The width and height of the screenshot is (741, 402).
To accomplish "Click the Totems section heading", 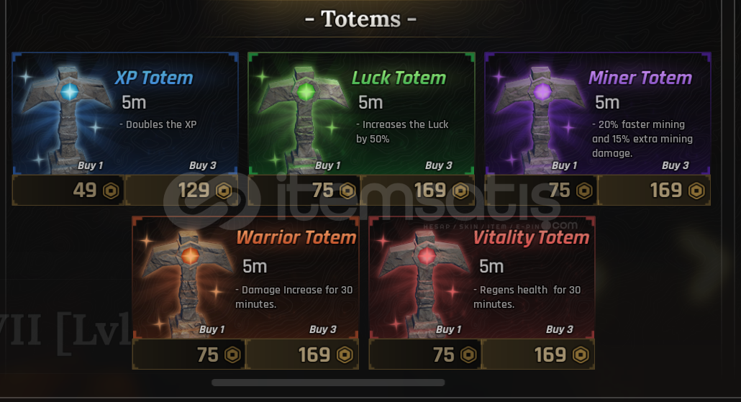I will 360,19.
